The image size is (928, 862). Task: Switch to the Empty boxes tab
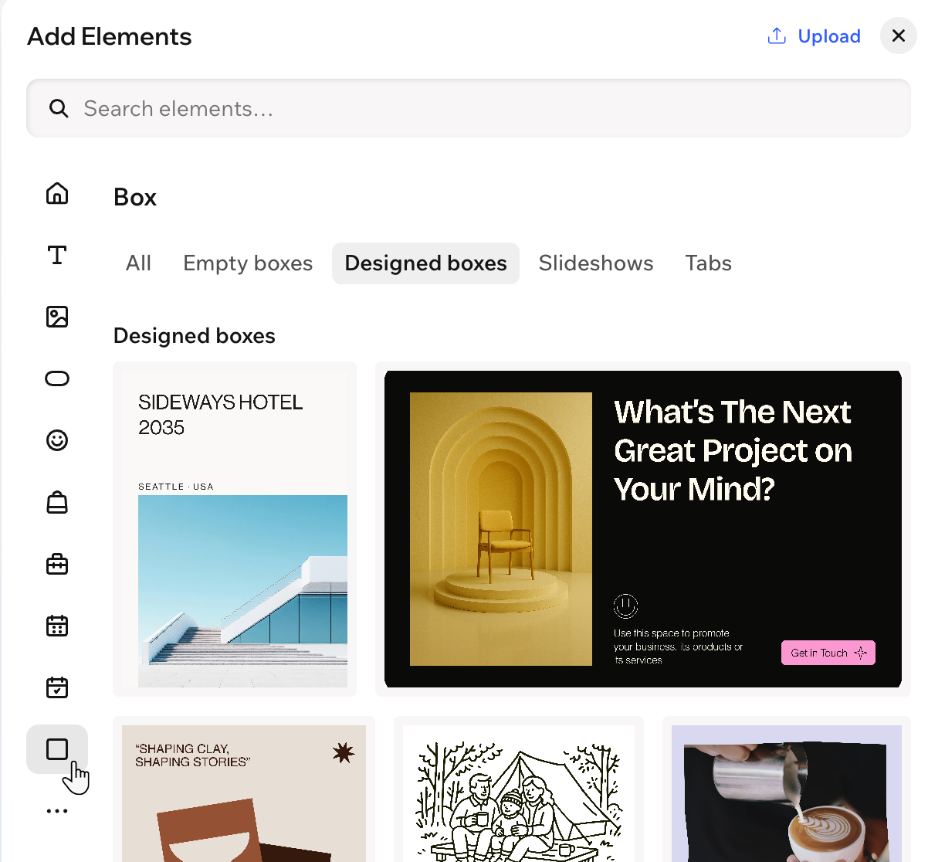tap(248, 263)
